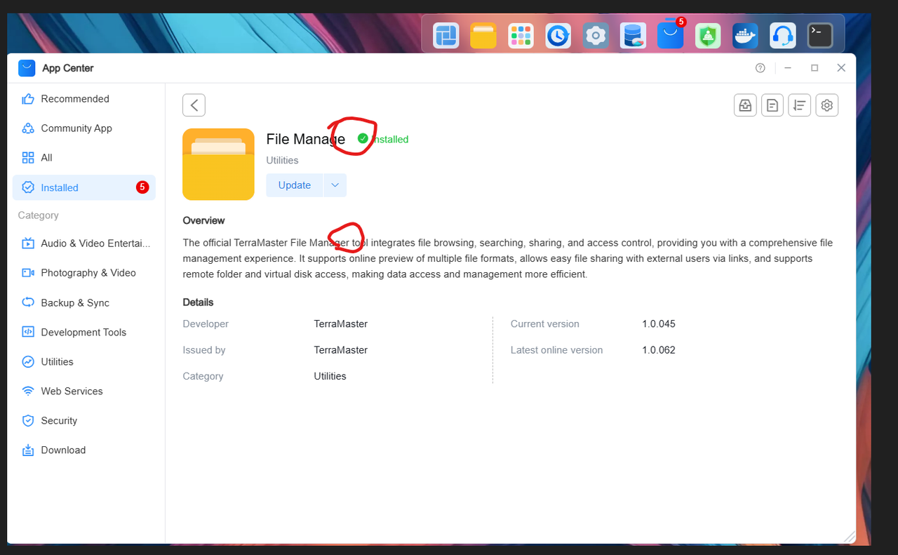Click the App Center bag icon in title bar
The width and height of the screenshot is (898, 555).
[x=27, y=68]
